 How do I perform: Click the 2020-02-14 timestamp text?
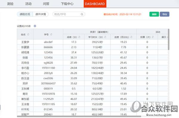[x=130, y=14]
